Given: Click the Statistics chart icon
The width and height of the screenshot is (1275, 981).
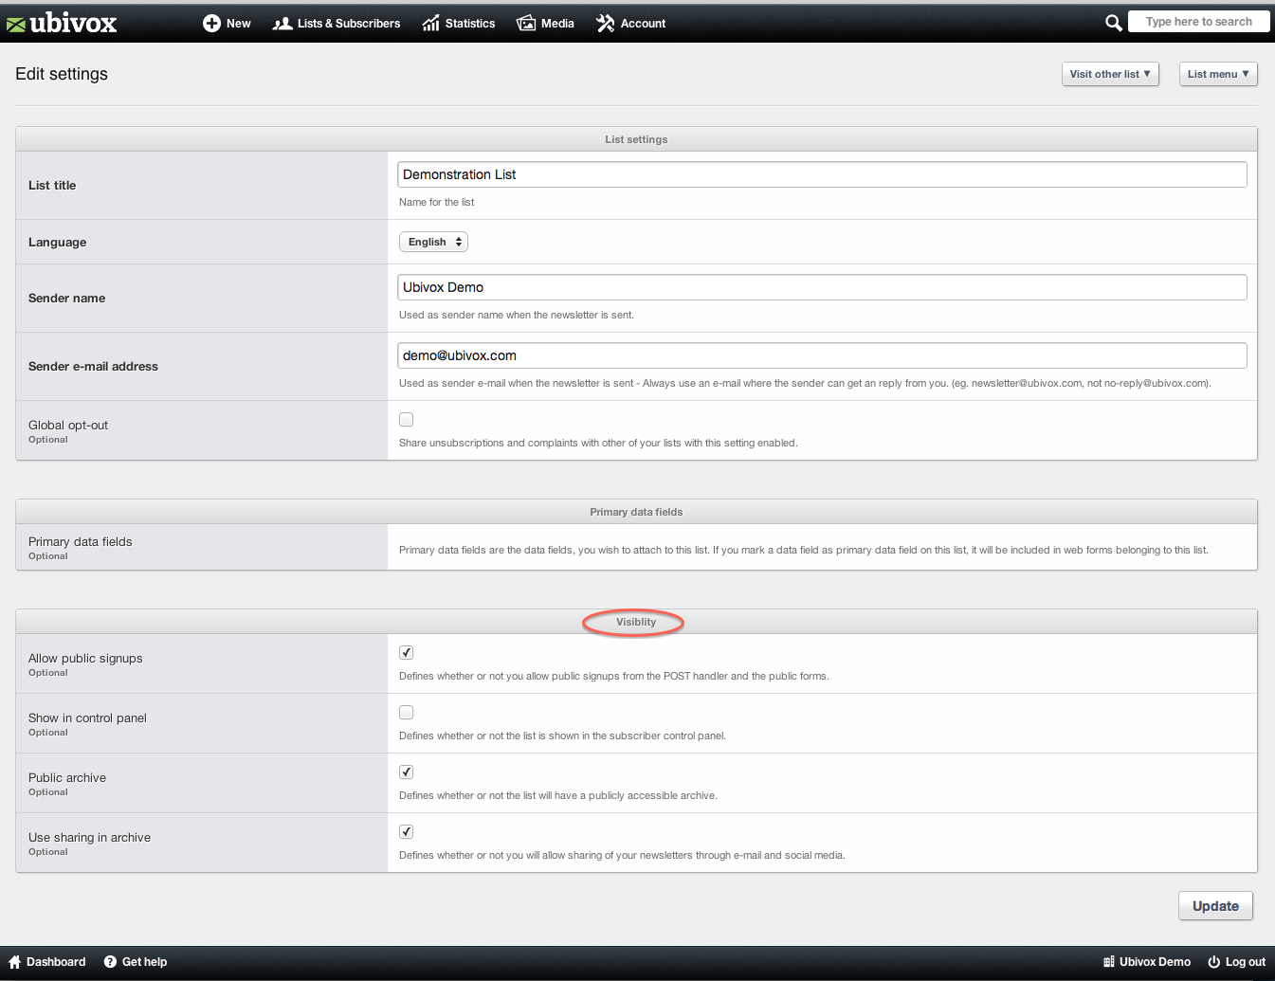Looking at the screenshot, I should pos(431,24).
